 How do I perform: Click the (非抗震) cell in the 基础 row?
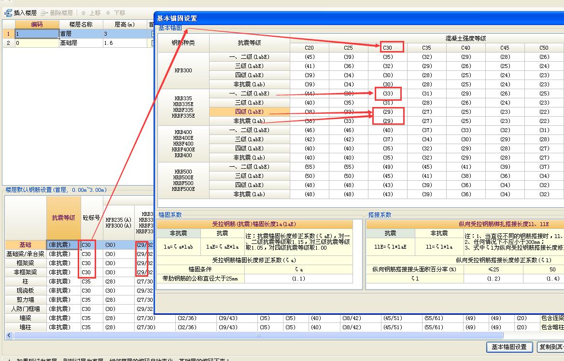[x=63, y=245]
